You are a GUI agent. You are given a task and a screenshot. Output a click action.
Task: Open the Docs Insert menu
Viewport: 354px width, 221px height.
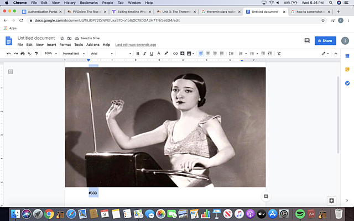point(51,45)
